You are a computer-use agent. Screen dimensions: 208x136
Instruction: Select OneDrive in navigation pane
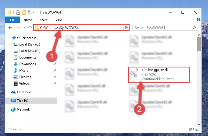[24, 92]
